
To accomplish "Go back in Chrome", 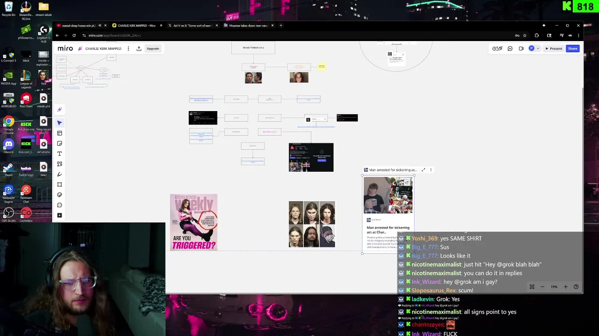I will [x=57, y=35].
